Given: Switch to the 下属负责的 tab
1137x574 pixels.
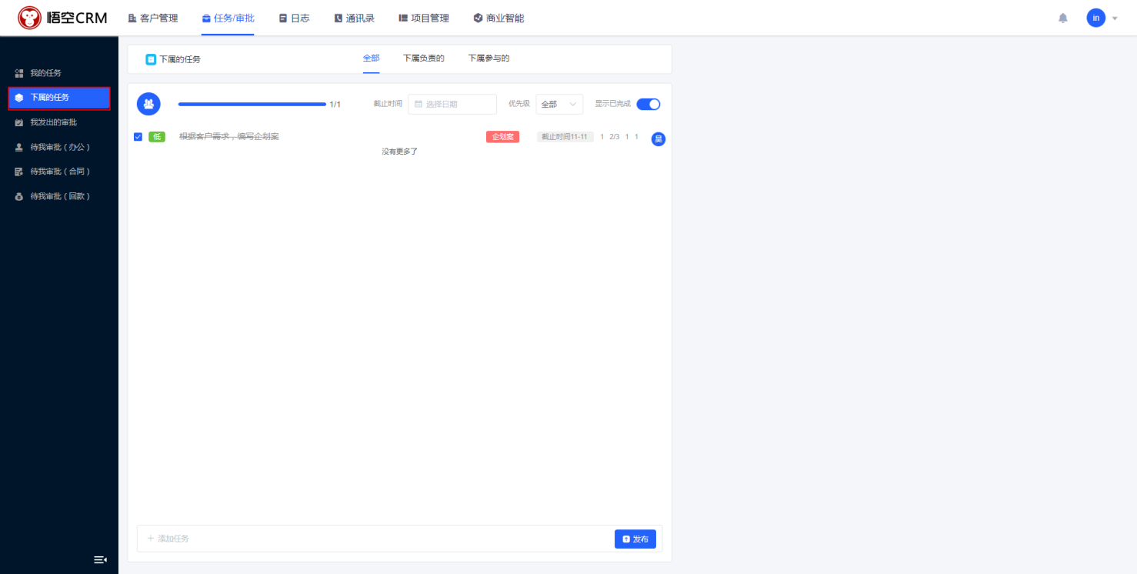Looking at the screenshot, I should click(x=423, y=58).
